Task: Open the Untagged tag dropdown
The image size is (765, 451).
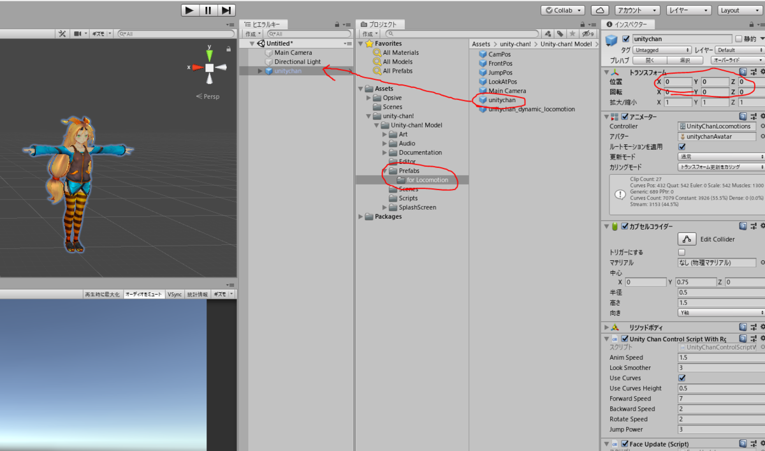Action: tap(662, 50)
